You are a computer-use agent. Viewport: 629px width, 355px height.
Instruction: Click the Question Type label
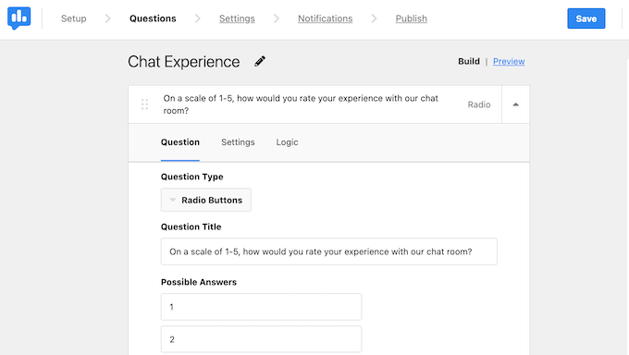pos(191,177)
